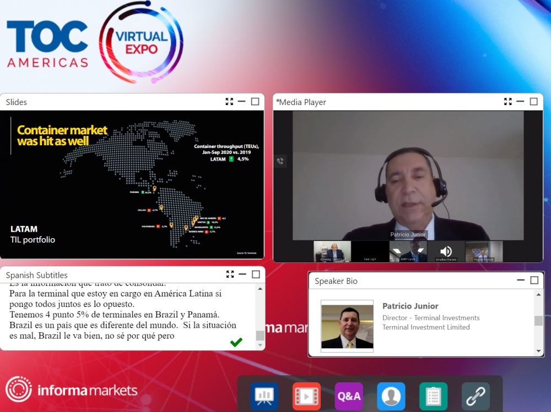Minimize the Spanish Subtitles panel

(x=242, y=274)
